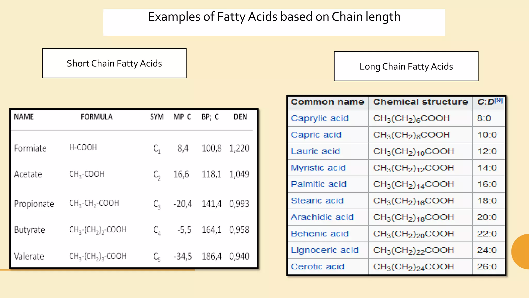Image resolution: width=529 pixels, height=298 pixels.
Task: Open the Capric acid link
Action: coord(316,135)
